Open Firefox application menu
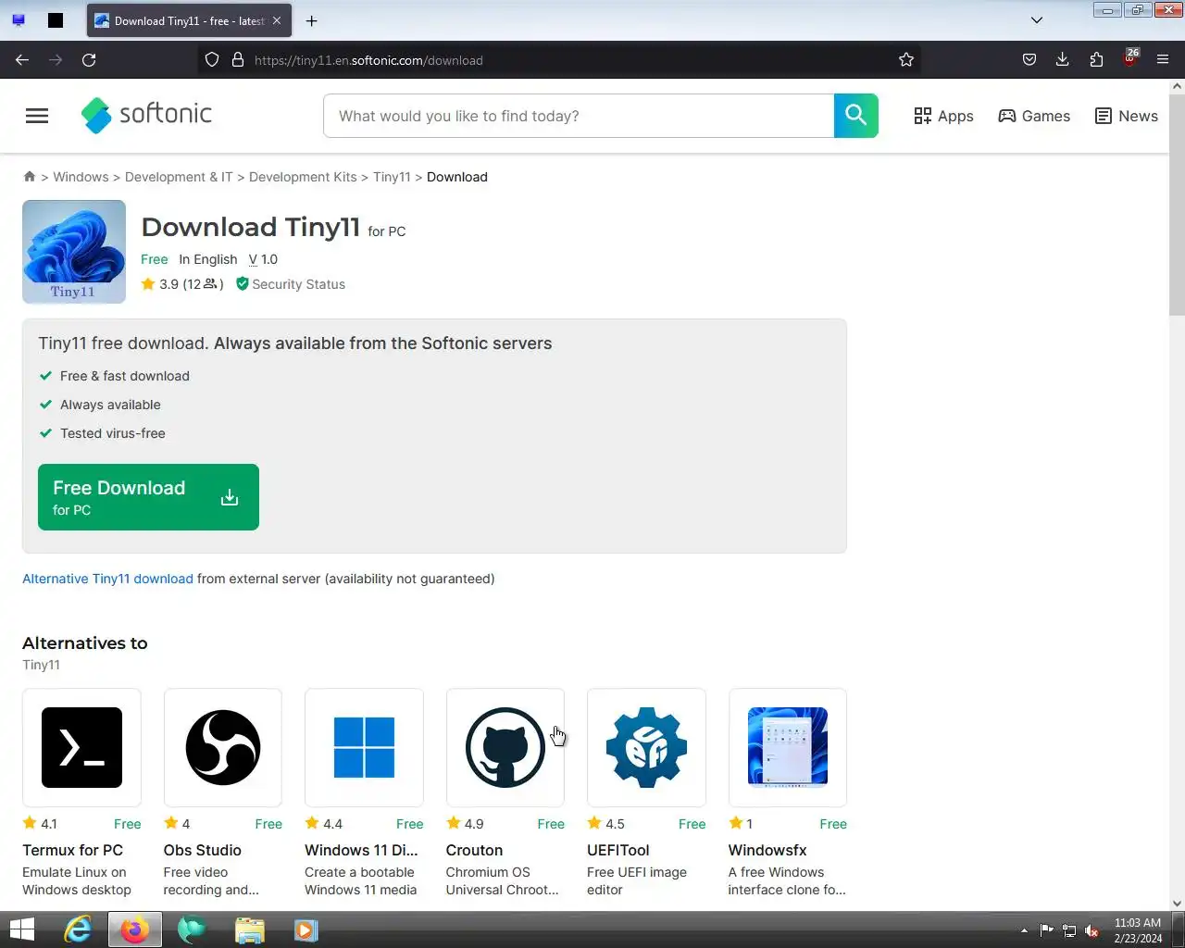This screenshot has width=1185, height=948. [x=1163, y=60]
